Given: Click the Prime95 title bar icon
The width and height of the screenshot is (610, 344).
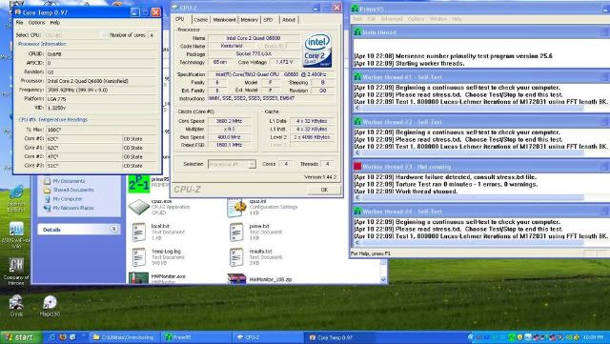Looking at the screenshot, I should [x=355, y=9].
